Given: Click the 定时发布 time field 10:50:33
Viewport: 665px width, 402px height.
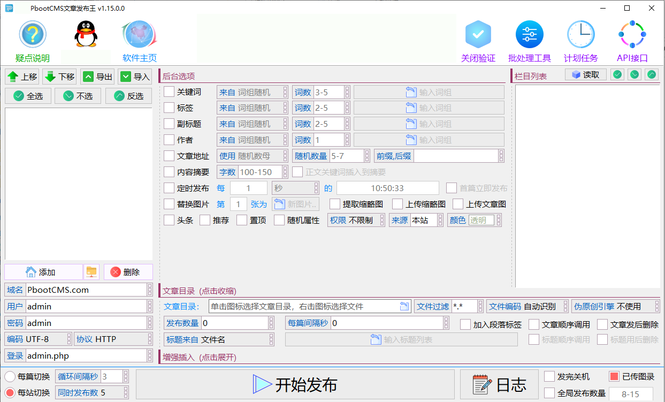Looking at the screenshot, I should coord(387,188).
